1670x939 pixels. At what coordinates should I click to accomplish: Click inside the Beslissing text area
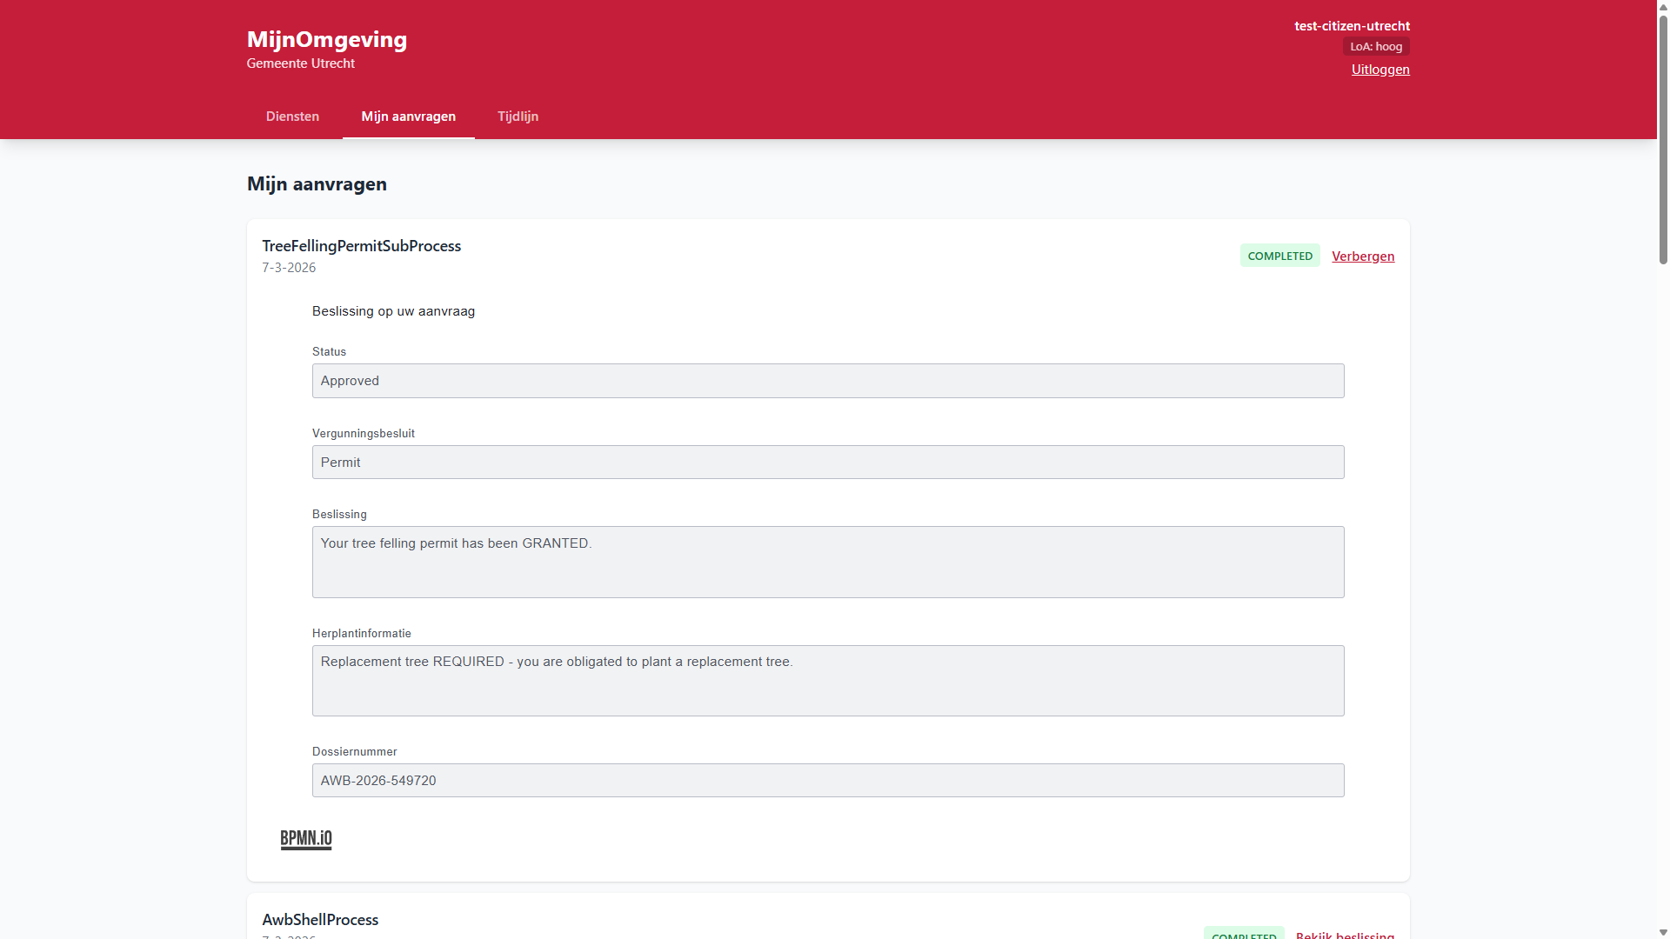[x=827, y=562]
